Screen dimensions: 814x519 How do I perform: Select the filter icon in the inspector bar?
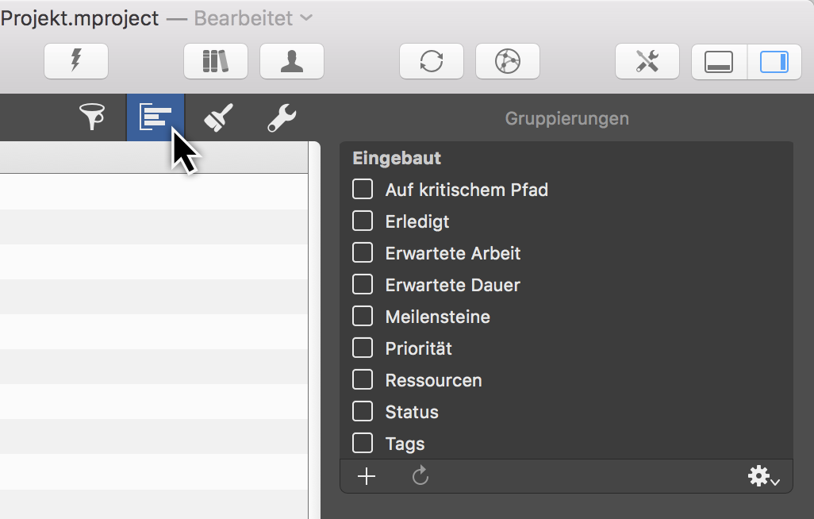click(x=93, y=117)
